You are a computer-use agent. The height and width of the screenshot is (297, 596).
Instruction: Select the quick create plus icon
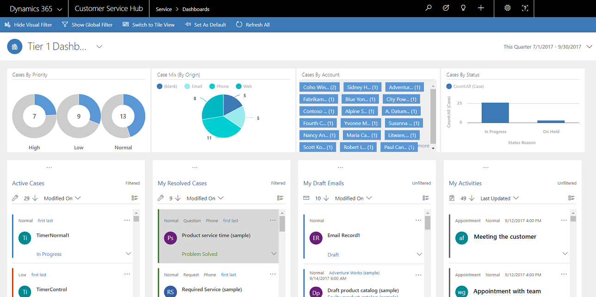click(480, 8)
